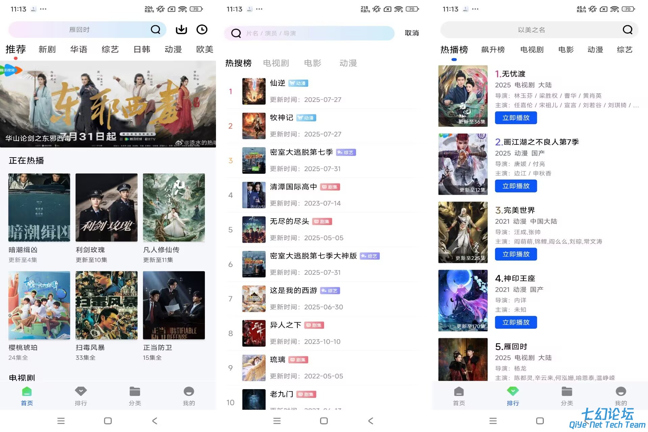648x432 pixels.
Task: Open 分类 folder icon in left navigation bar
Action: [135, 391]
